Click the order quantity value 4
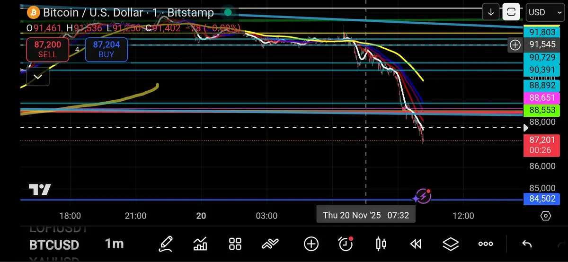Image resolution: width=568 pixels, height=262 pixels. pos(77,49)
